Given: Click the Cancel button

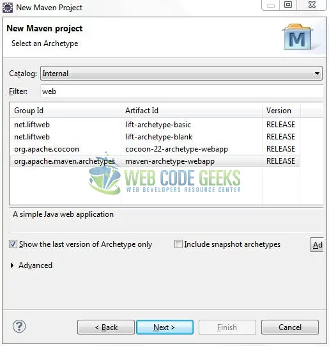Looking at the screenshot, I should coord(290,327).
